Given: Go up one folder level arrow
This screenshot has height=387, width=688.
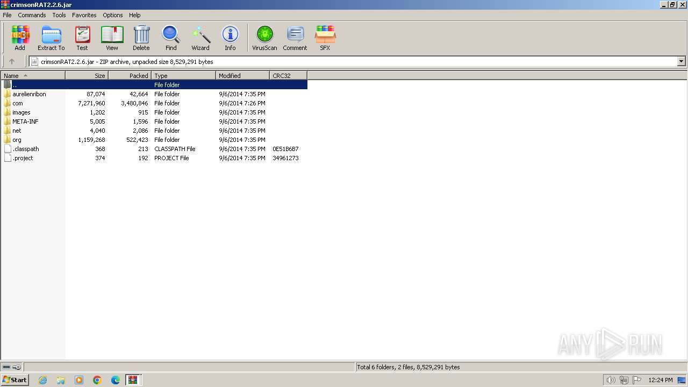Looking at the screenshot, I should (x=12, y=62).
